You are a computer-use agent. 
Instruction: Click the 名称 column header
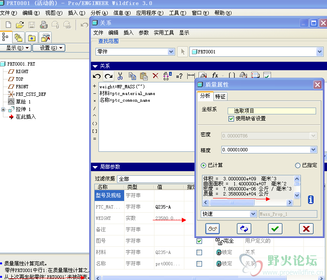coord(109,187)
